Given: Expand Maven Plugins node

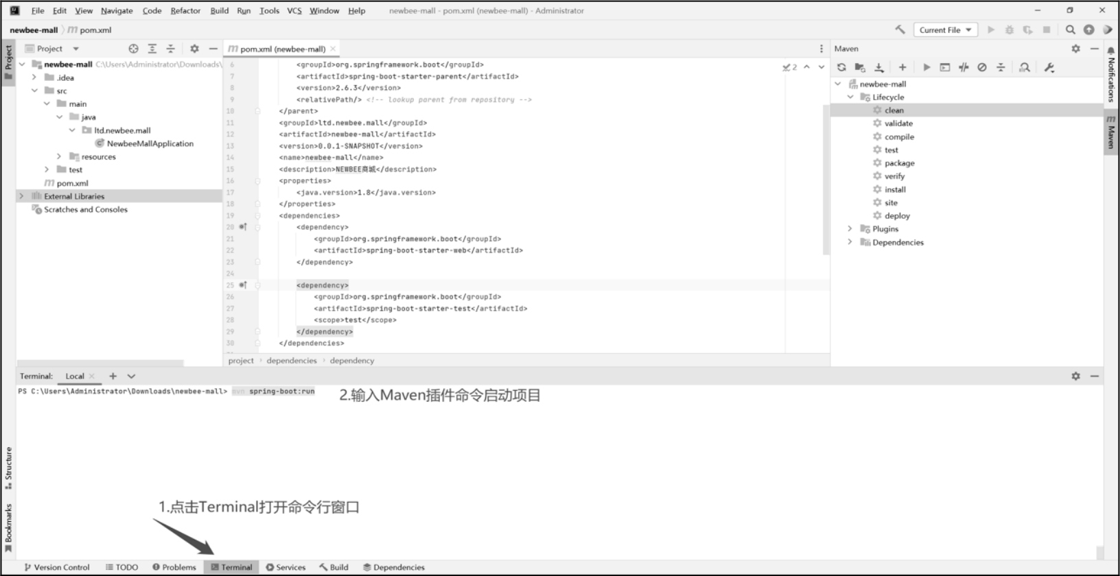Looking at the screenshot, I should [x=850, y=228].
